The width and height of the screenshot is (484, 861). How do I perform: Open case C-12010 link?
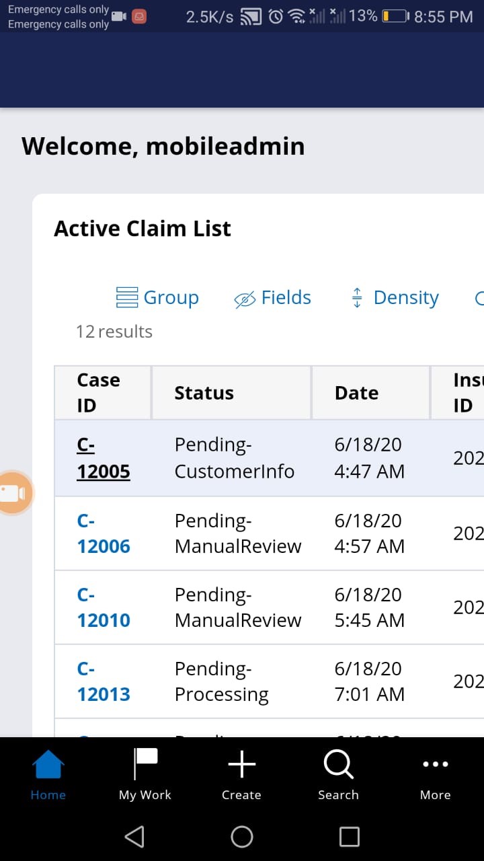103,607
